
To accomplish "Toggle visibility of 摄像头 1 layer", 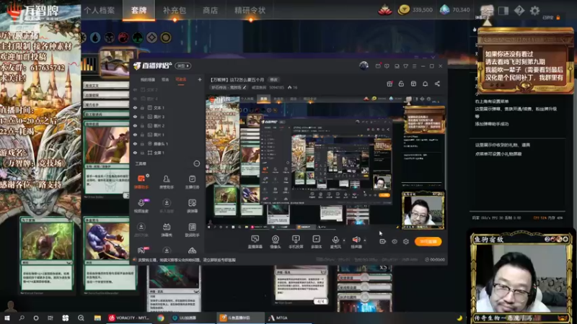I will point(135,143).
